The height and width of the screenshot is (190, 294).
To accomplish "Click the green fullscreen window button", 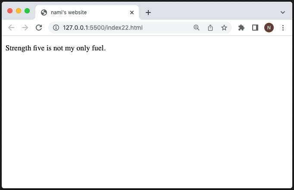I will point(27,11).
